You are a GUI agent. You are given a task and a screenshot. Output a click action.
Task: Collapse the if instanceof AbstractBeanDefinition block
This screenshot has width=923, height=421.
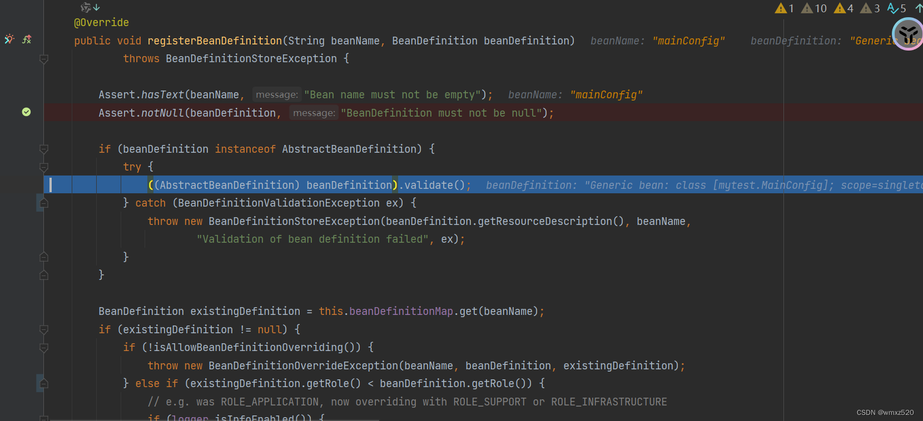click(44, 149)
